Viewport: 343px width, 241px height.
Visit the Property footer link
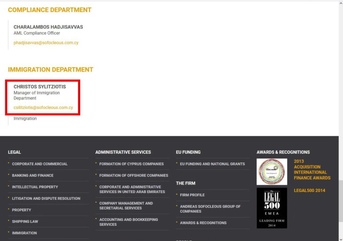(x=21, y=210)
